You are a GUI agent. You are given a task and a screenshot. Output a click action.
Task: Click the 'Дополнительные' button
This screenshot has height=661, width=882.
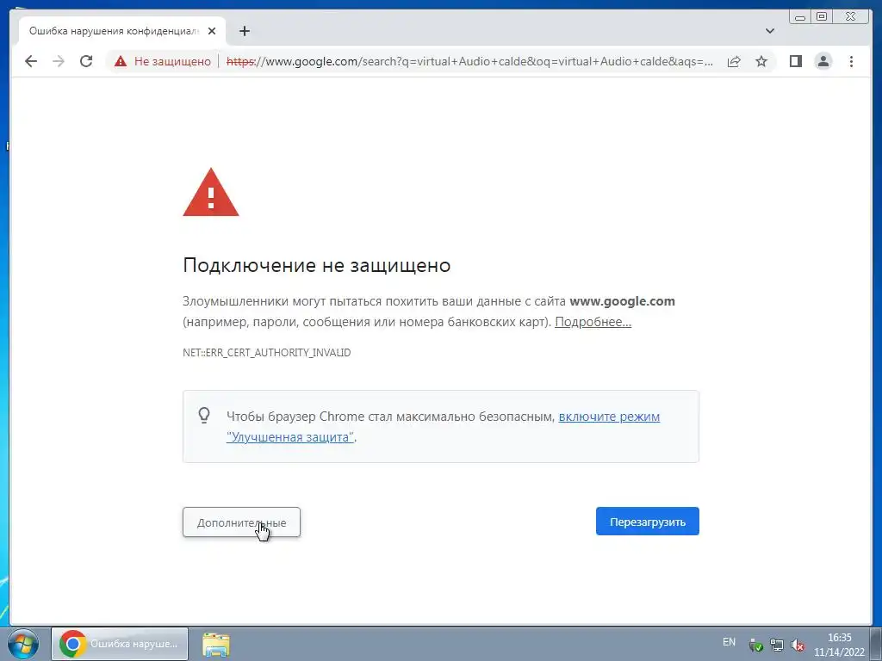[x=241, y=522]
